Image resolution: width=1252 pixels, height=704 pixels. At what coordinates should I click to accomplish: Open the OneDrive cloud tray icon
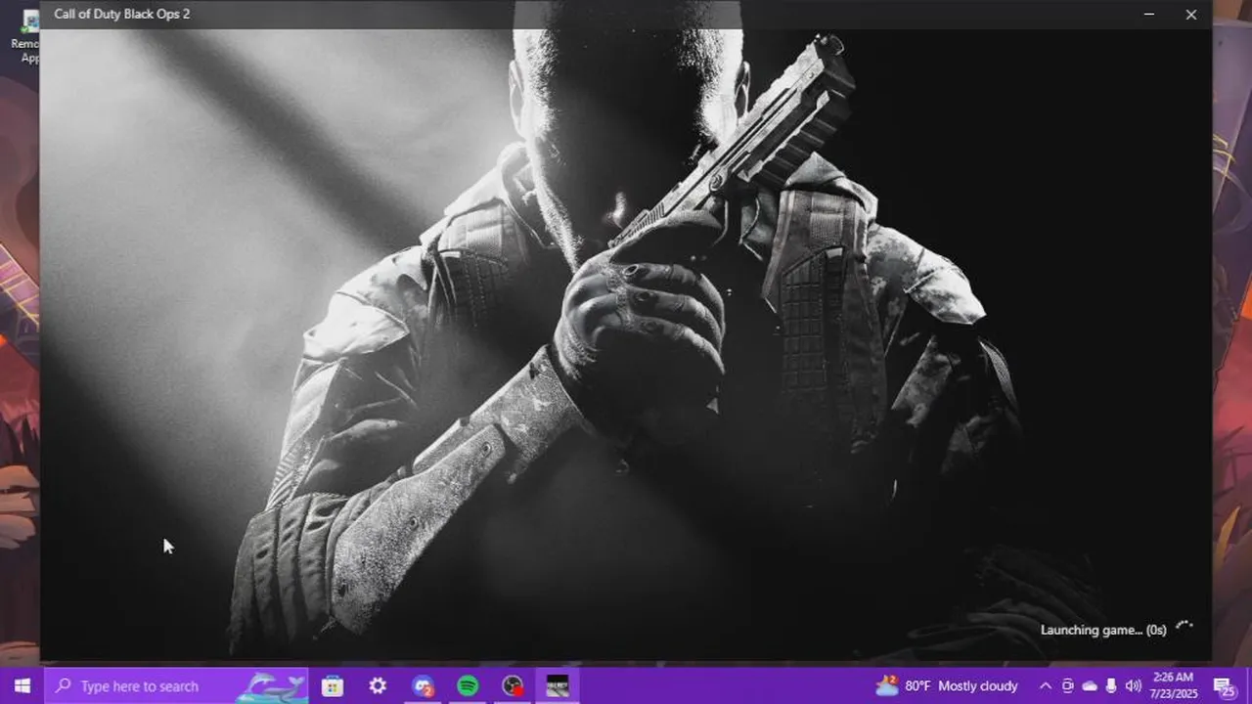tap(1090, 685)
